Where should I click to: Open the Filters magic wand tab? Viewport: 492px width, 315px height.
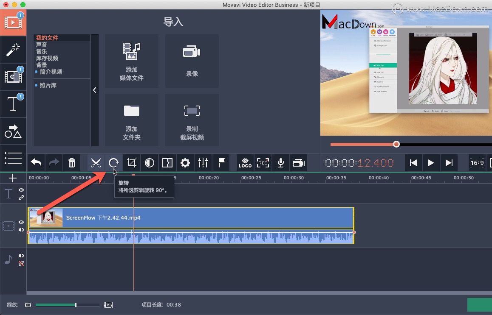(13, 50)
